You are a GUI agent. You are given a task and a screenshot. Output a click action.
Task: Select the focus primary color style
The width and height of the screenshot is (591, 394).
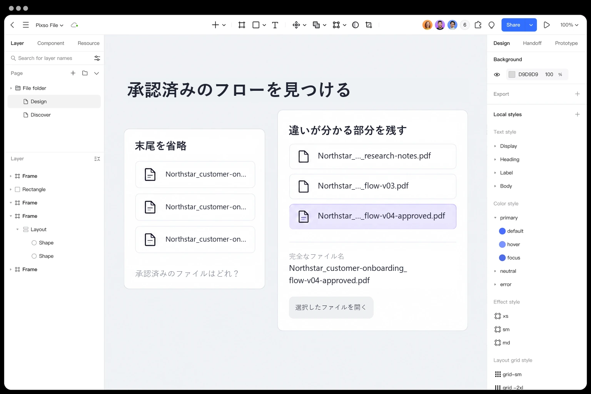pyautogui.click(x=510, y=258)
